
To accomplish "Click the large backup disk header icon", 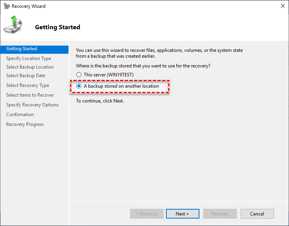I will click(14, 25).
